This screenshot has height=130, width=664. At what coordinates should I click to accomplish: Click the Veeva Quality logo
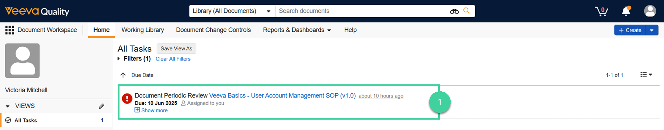coord(37,11)
